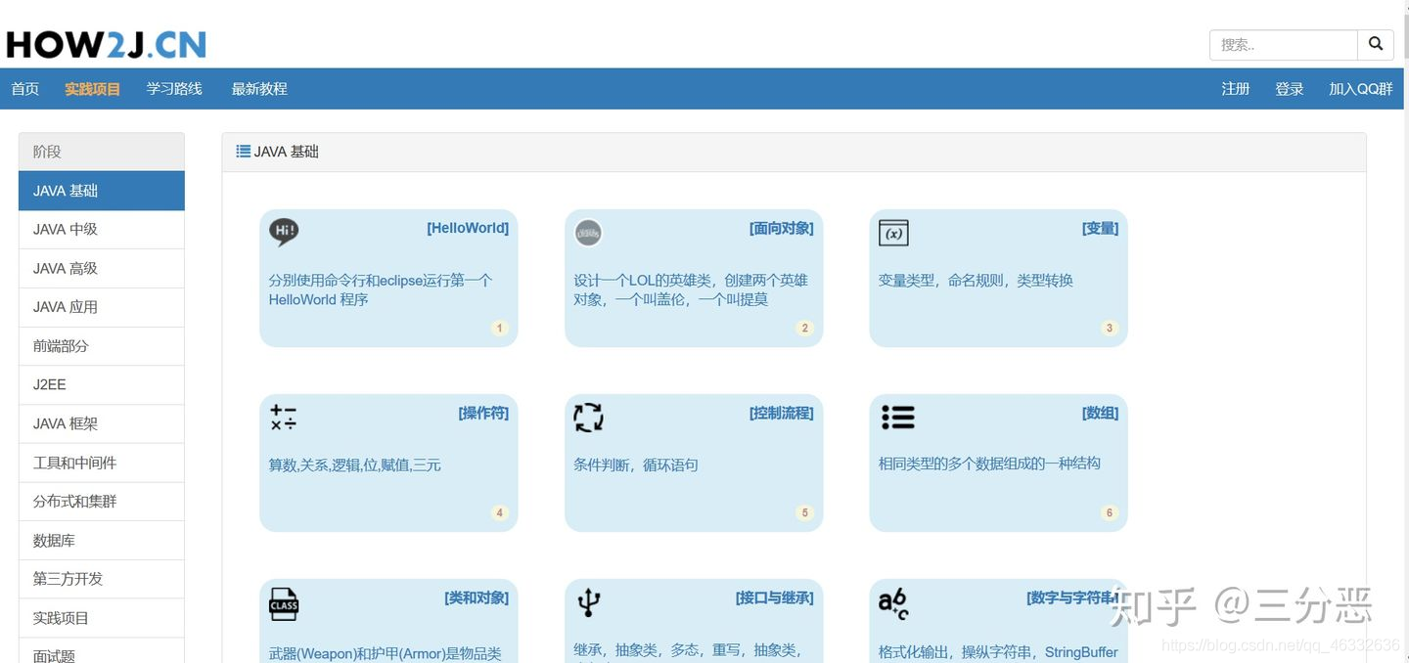Select 面试题 in the sidebar

tap(102, 651)
